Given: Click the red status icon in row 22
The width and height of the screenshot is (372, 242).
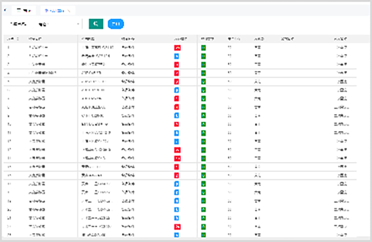Looking at the screenshot, I should point(177,227).
